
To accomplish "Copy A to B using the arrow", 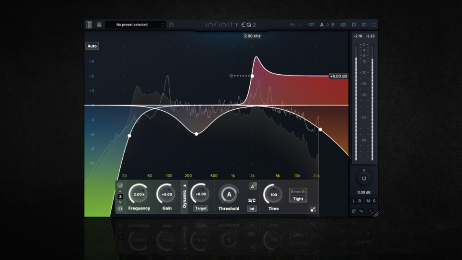I will click(x=327, y=25).
